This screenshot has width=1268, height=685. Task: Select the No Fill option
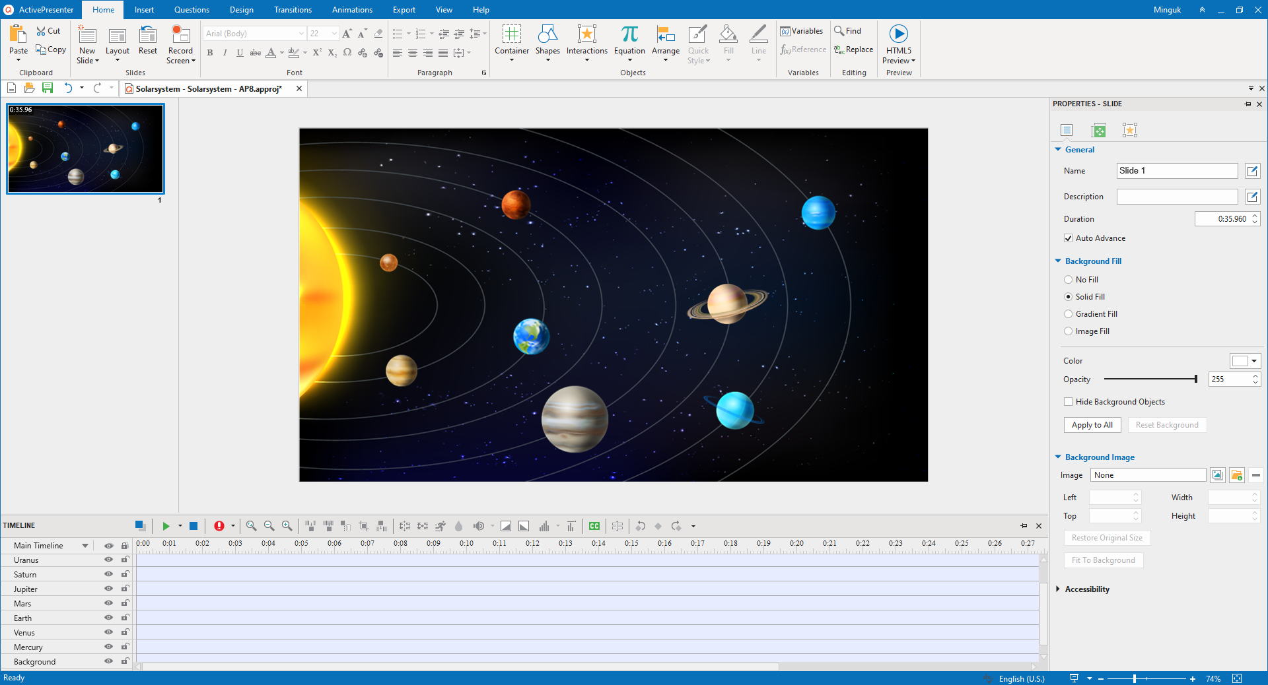[x=1068, y=280]
